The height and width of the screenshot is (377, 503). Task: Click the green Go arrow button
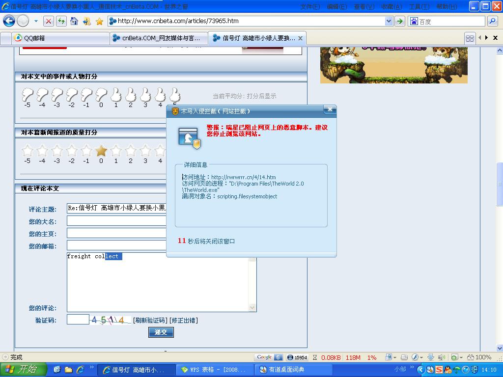tap(400, 21)
